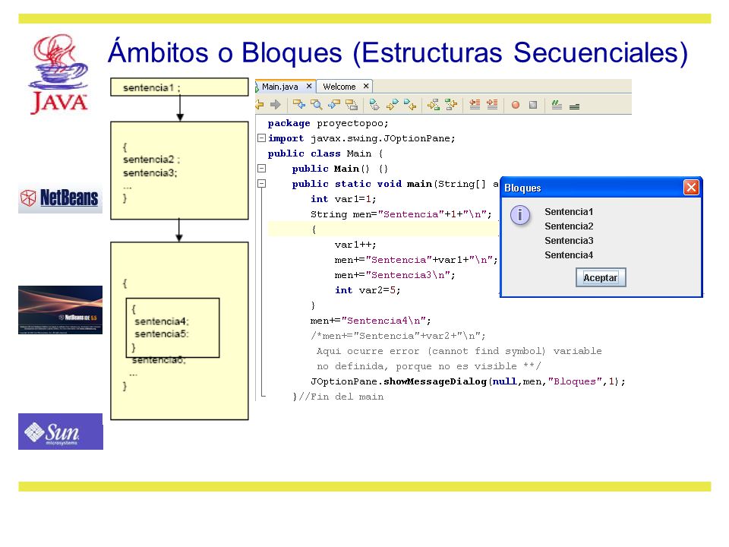Viewport: 729px width, 547px height.
Task: Toggle the Highlight Search toolbar icon
Action: (x=352, y=105)
